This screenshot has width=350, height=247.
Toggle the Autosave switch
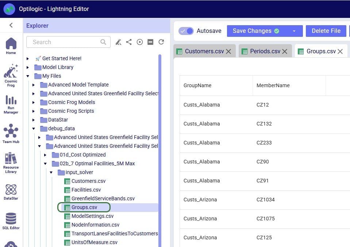point(186,31)
